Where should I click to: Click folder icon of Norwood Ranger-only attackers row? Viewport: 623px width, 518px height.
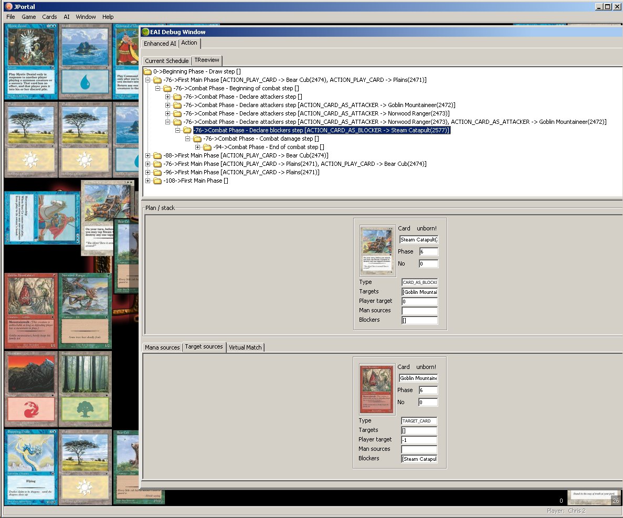coord(177,113)
